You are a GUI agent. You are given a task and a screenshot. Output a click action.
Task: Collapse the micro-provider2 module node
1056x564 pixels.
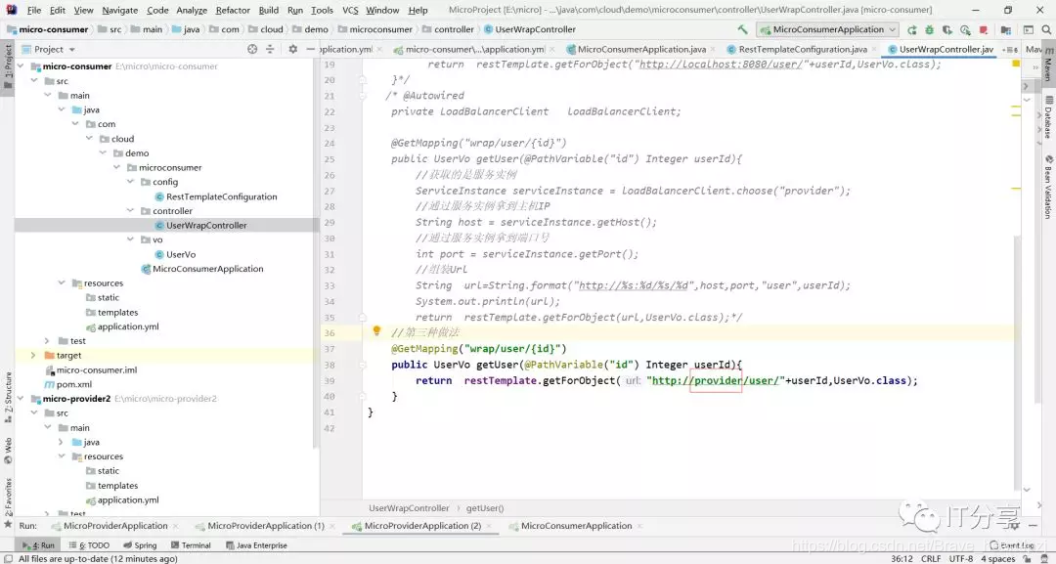pyautogui.click(x=21, y=399)
